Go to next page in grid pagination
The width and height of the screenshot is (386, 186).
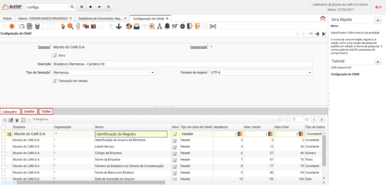(314, 120)
